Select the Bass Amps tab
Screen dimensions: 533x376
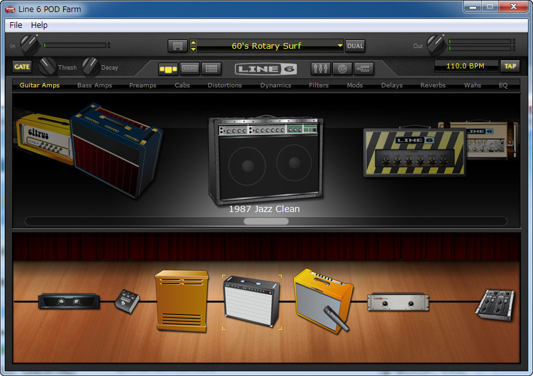94,85
